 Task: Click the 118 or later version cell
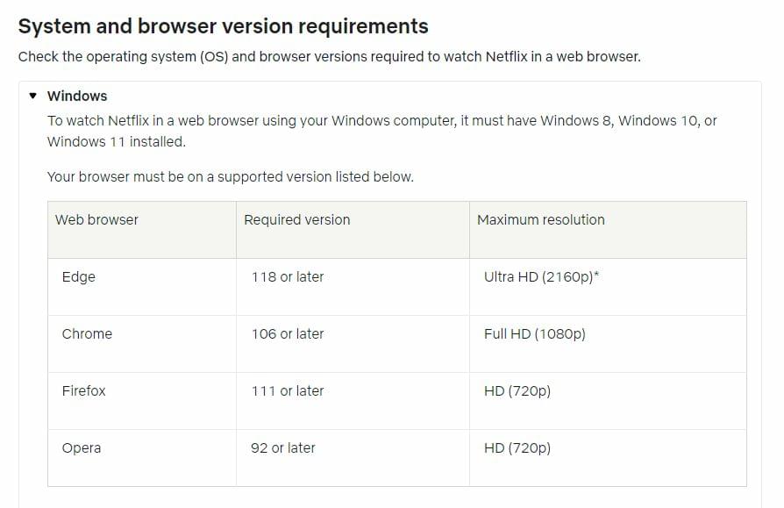tap(353, 287)
